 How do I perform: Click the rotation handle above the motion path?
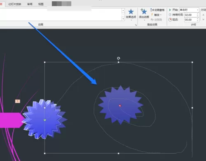[x=119, y=58]
